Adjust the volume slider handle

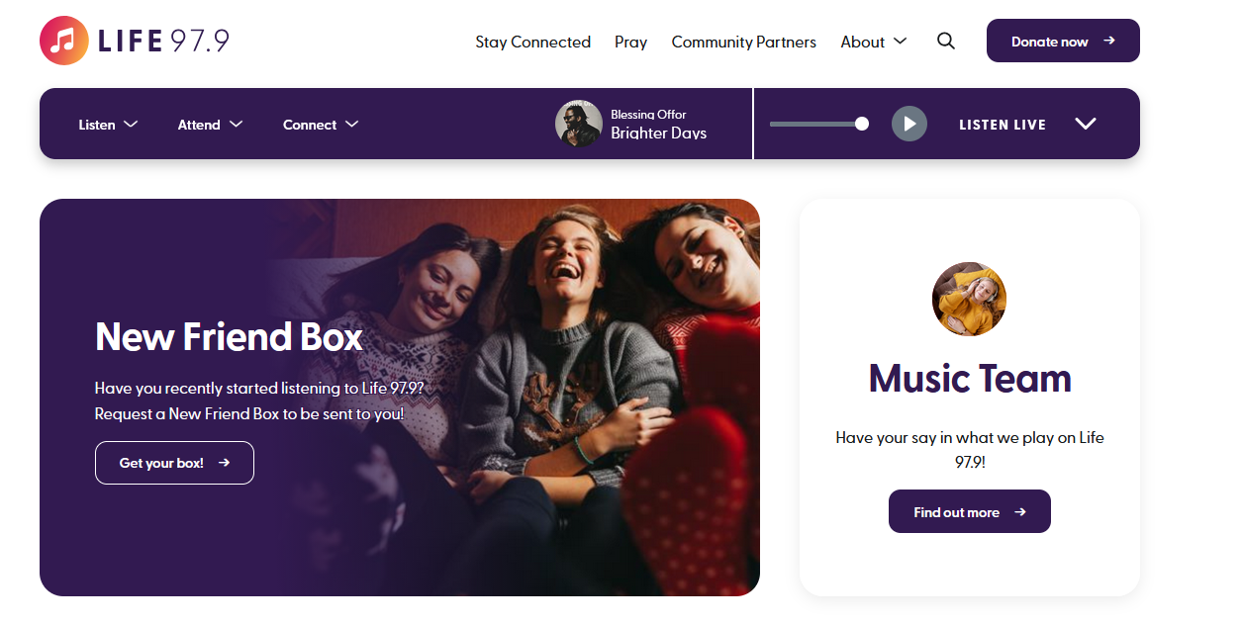861,124
